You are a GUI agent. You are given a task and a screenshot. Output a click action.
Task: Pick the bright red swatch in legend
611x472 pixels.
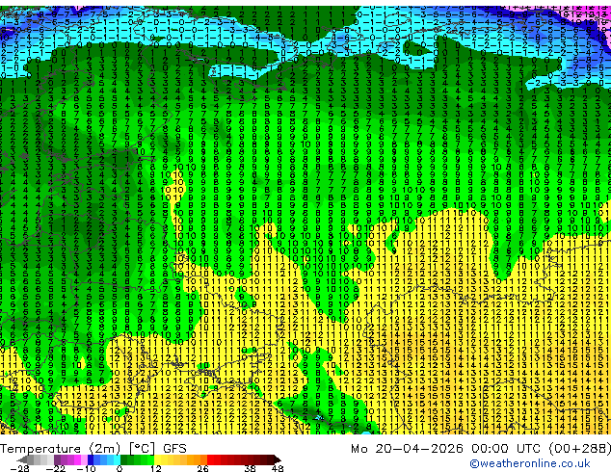click(x=210, y=459)
